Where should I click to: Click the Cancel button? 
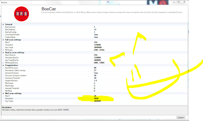181,118
